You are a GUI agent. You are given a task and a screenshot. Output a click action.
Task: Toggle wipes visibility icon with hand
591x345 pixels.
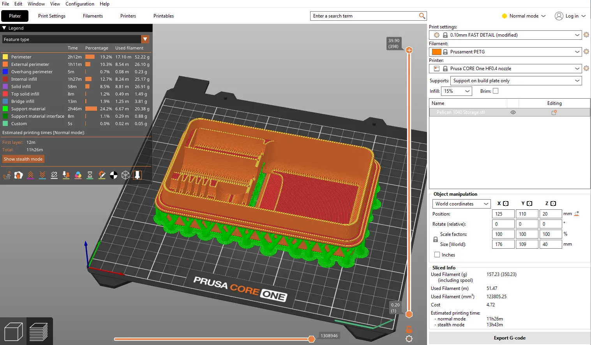18,175
